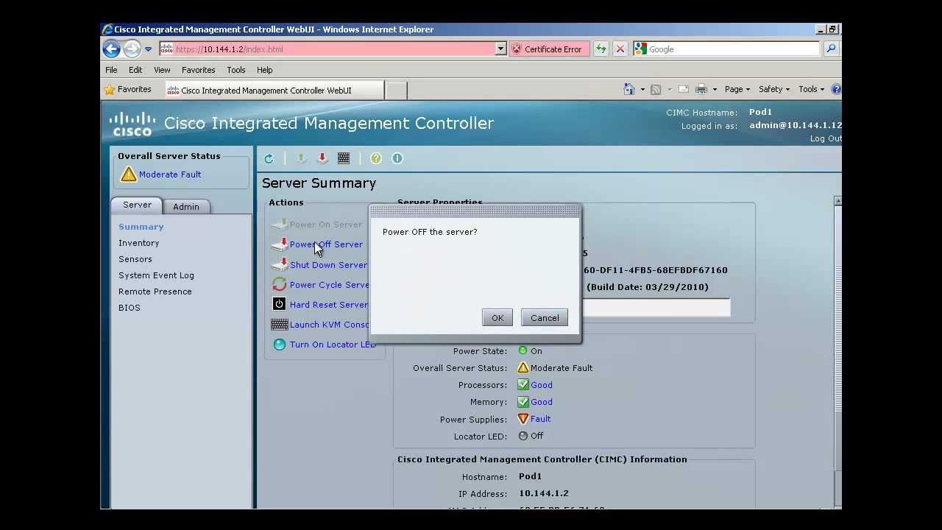Open Memory Good status link
This screenshot has width=942, height=530.
point(542,402)
